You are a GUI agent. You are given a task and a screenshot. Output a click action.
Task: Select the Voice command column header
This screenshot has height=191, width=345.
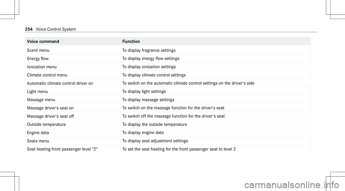[43, 42]
